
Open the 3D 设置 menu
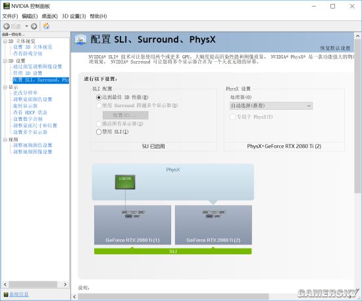(x=74, y=16)
